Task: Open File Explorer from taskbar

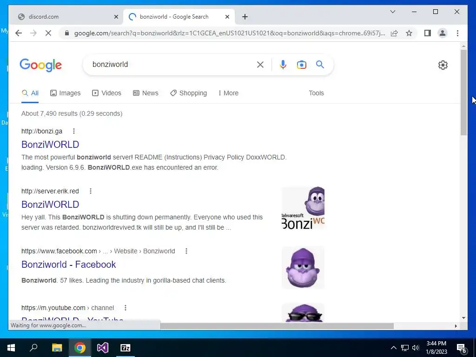Action: tap(57, 348)
